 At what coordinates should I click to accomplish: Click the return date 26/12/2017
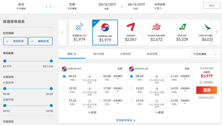tap(136, 6)
